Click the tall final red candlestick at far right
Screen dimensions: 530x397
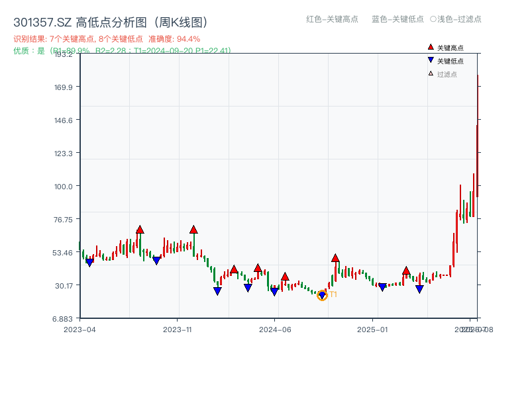[x=478, y=136]
